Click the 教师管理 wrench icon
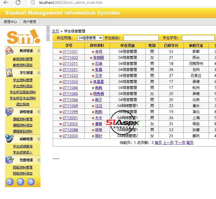The width and height of the screenshot is (216, 199). (x=9, y=51)
